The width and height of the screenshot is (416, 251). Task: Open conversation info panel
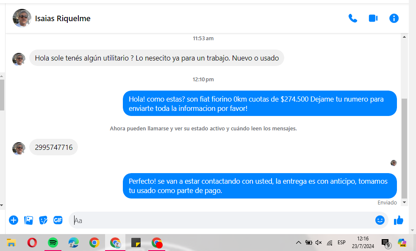click(x=394, y=18)
